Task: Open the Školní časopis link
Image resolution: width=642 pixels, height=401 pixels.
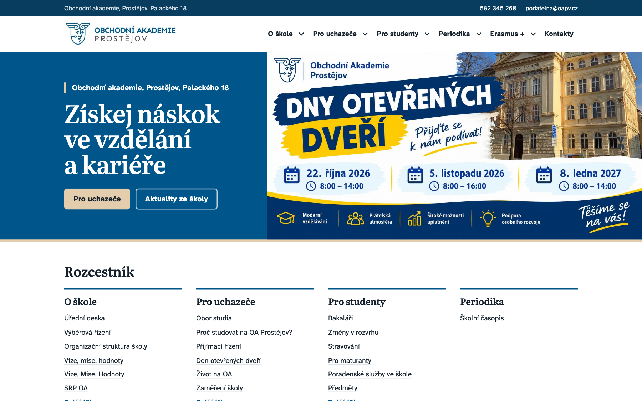Action: (x=482, y=318)
